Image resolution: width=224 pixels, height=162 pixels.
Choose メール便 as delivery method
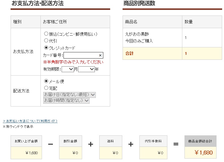pos(46,81)
